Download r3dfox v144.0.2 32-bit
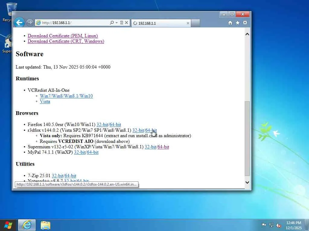Image resolution: width=309 pixels, height=231 pixels. 138,130
